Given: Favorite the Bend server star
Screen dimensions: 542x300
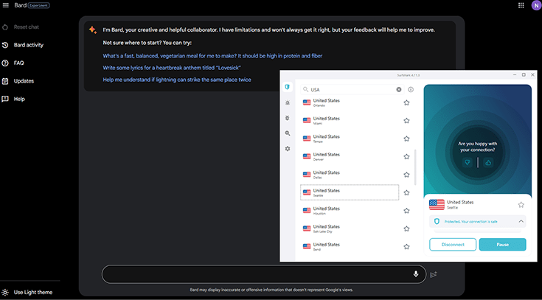Looking at the screenshot, I should point(406,246).
